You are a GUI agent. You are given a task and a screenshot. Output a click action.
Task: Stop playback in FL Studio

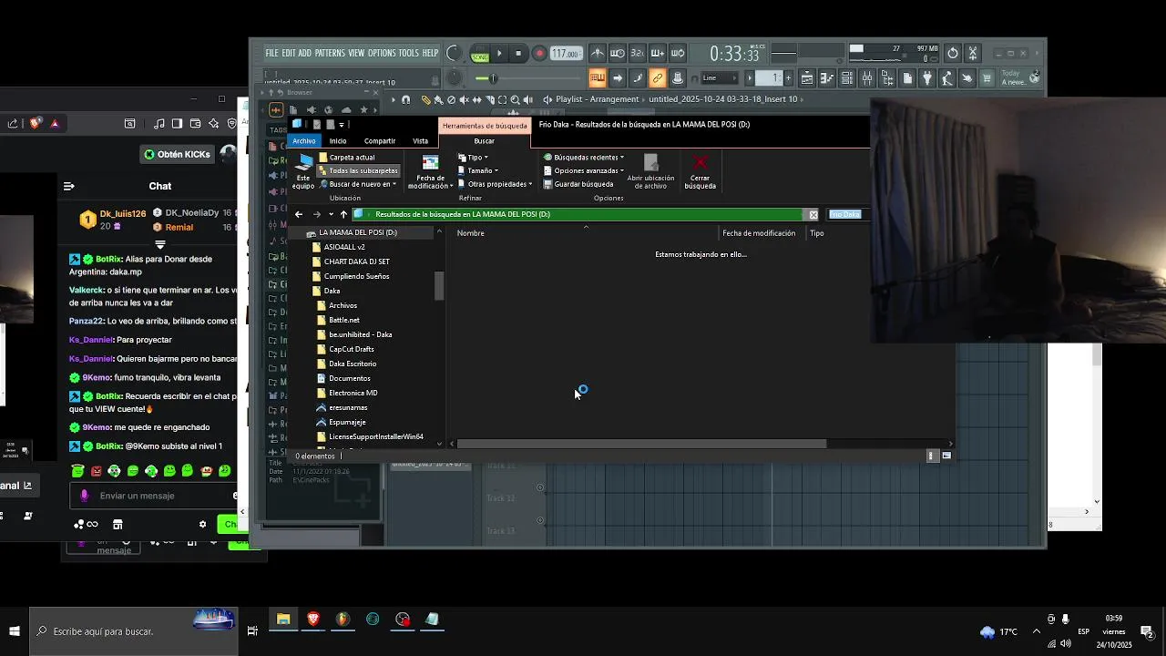[518, 53]
